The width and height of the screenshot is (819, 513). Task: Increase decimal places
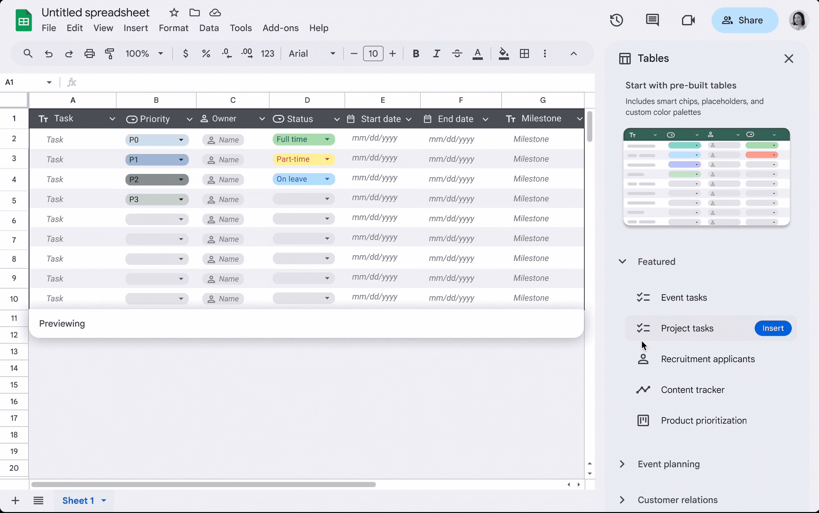point(247,53)
